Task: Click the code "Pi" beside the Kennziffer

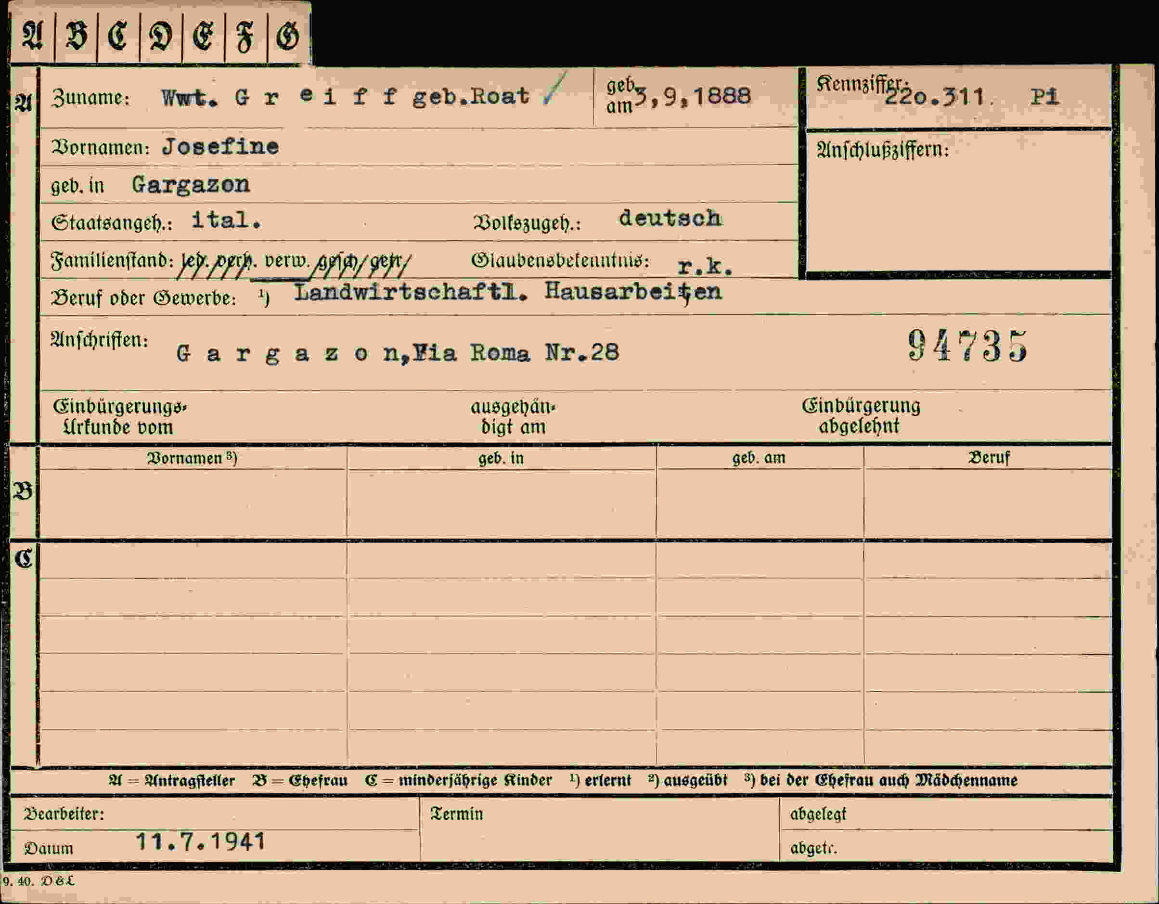Action: point(1044,97)
